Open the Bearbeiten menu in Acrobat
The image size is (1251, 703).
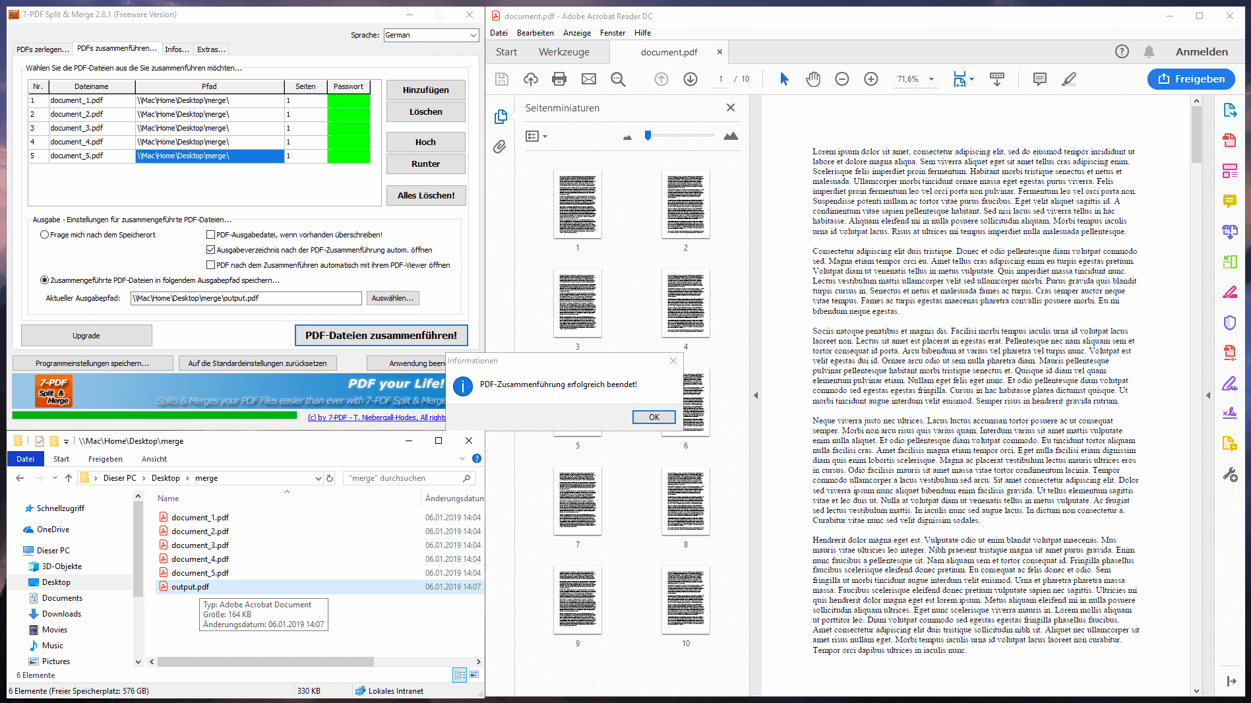click(535, 33)
